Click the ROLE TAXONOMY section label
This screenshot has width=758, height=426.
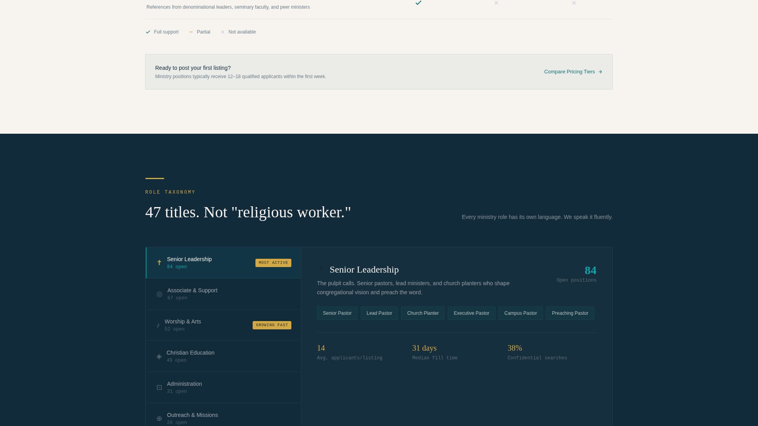[x=170, y=192]
